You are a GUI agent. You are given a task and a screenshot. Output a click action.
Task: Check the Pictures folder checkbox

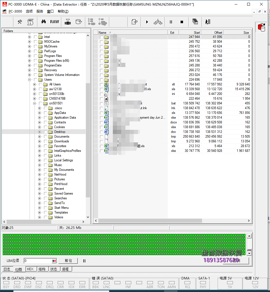pyautogui.click(x=45, y=179)
